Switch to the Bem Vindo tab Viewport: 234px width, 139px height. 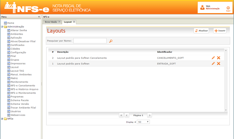(51, 22)
